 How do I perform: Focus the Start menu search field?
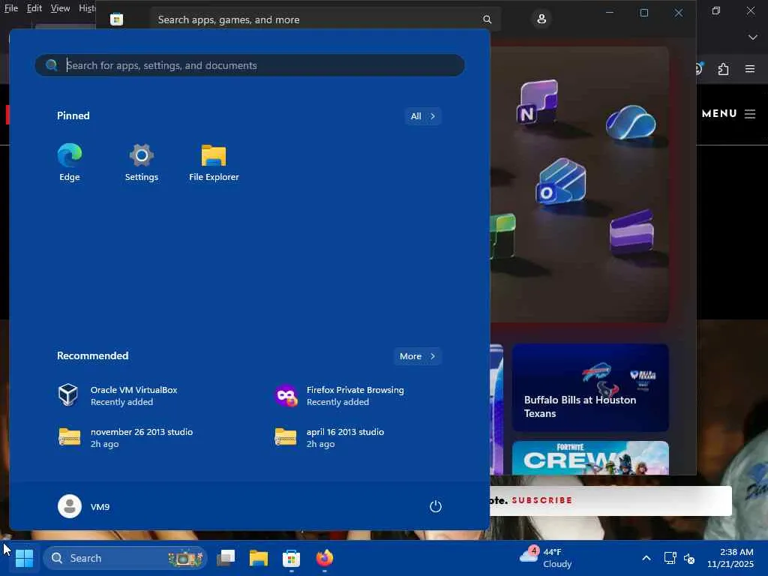point(250,65)
